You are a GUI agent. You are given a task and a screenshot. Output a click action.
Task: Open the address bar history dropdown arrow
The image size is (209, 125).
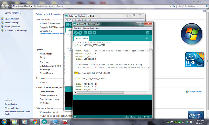(170, 6)
